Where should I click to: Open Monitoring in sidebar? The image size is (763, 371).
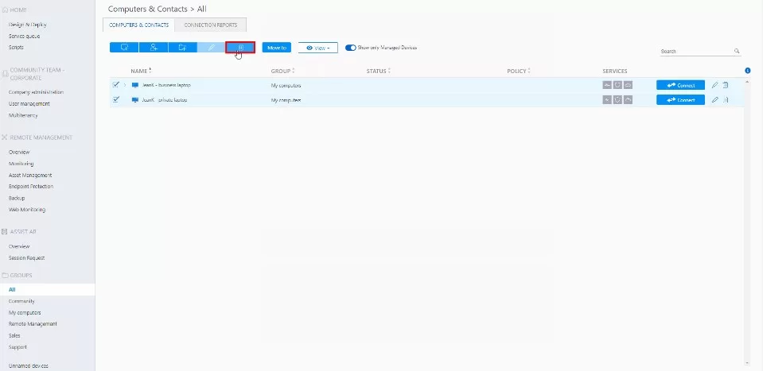point(21,164)
